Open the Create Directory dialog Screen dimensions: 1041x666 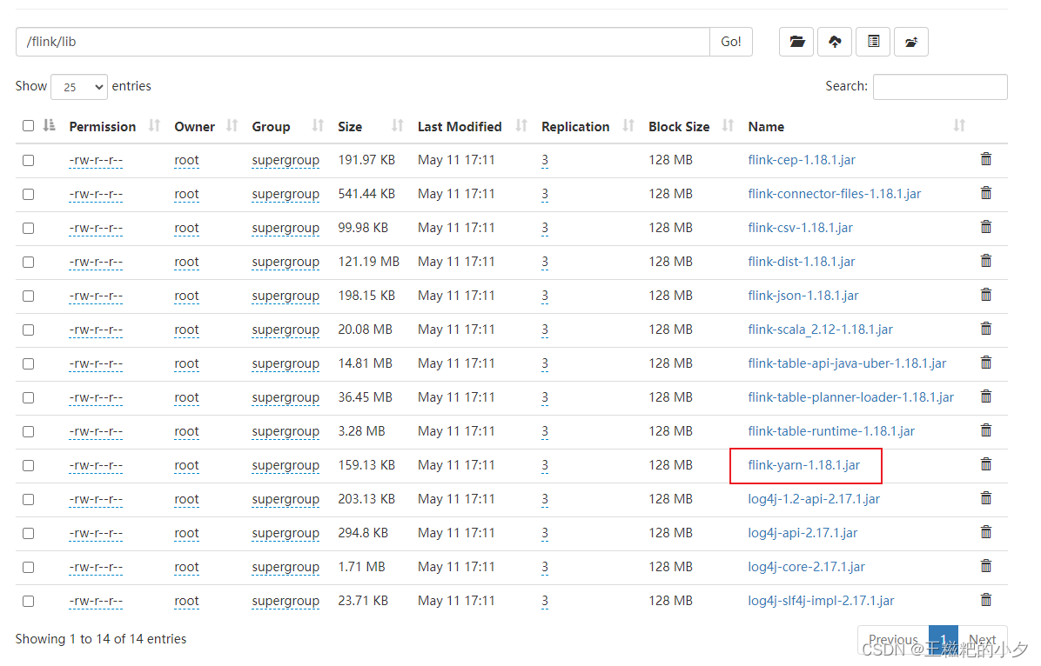pos(796,41)
